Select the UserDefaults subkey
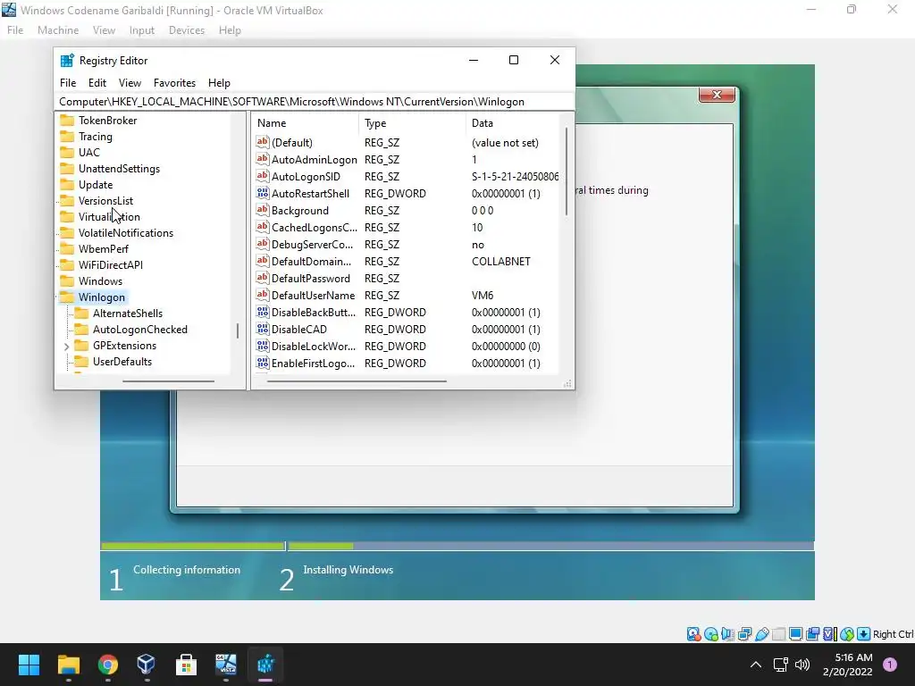This screenshot has width=915, height=686. 122,362
